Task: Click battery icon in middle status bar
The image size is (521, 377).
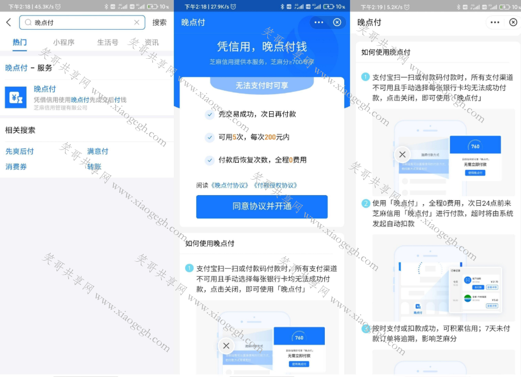Action: (x=328, y=7)
